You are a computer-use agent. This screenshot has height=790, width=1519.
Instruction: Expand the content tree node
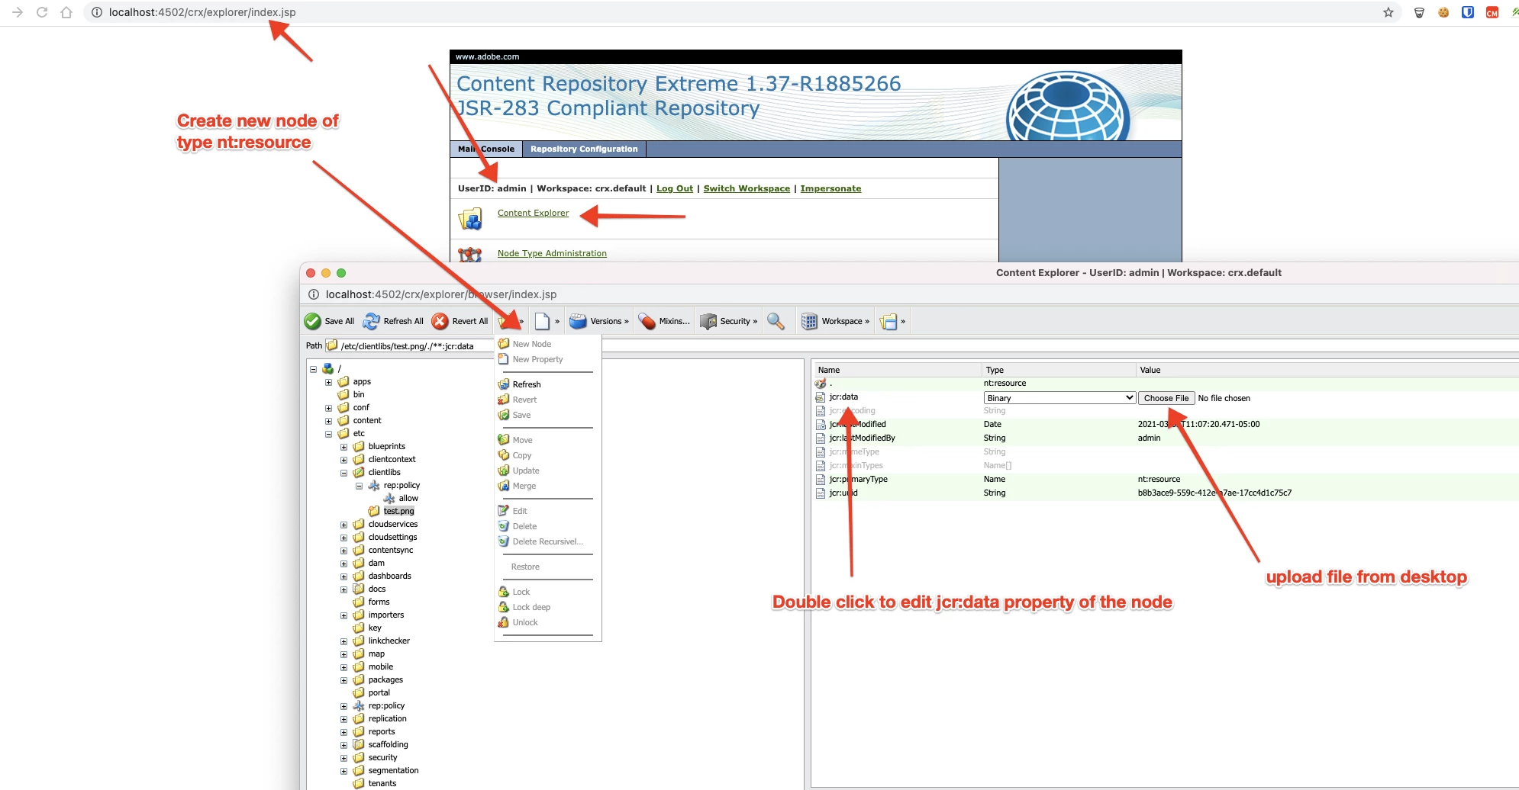[329, 421]
